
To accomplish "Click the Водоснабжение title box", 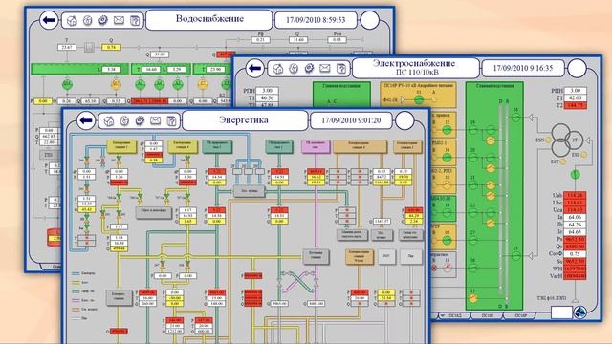I will click(209, 19).
